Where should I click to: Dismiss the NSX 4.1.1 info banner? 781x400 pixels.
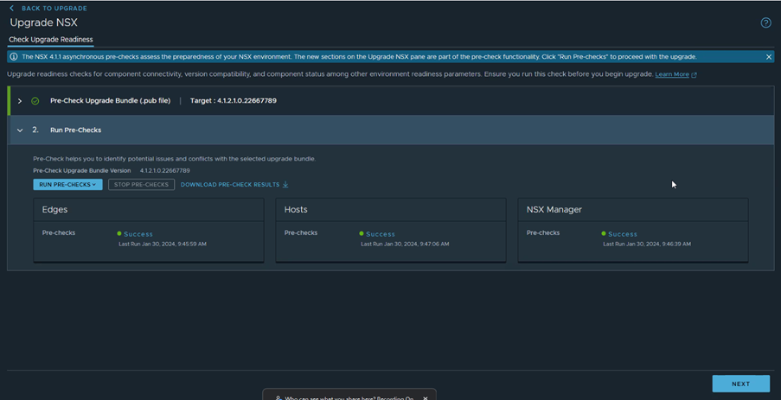(x=769, y=57)
